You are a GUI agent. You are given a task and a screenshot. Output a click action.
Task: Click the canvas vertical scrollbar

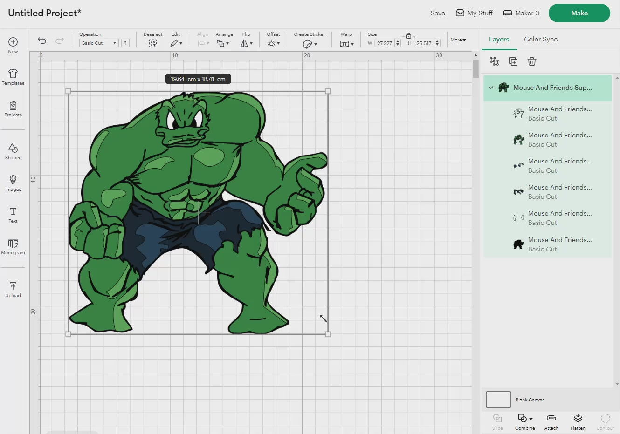475,70
